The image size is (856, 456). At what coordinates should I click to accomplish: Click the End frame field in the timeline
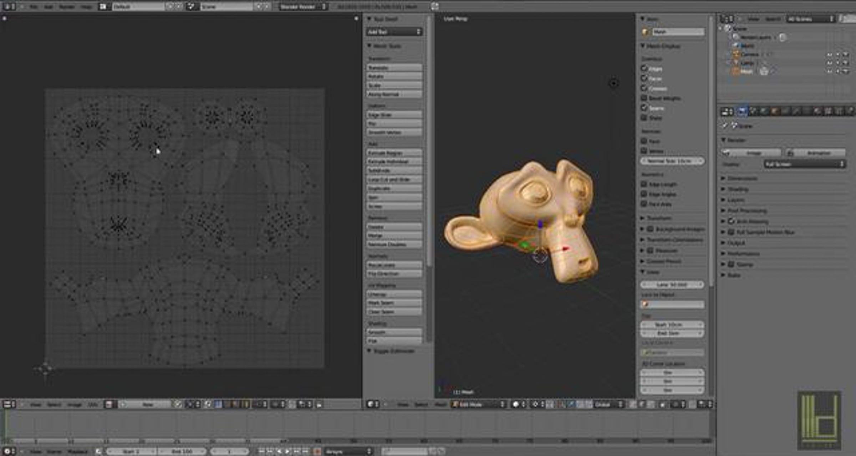pos(182,451)
